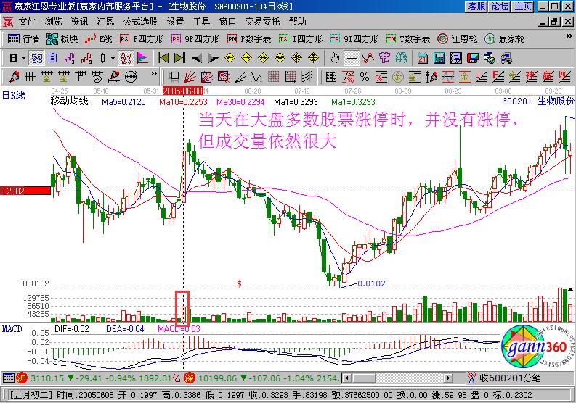Open the 公式选股 menu

click(x=139, y=22)
